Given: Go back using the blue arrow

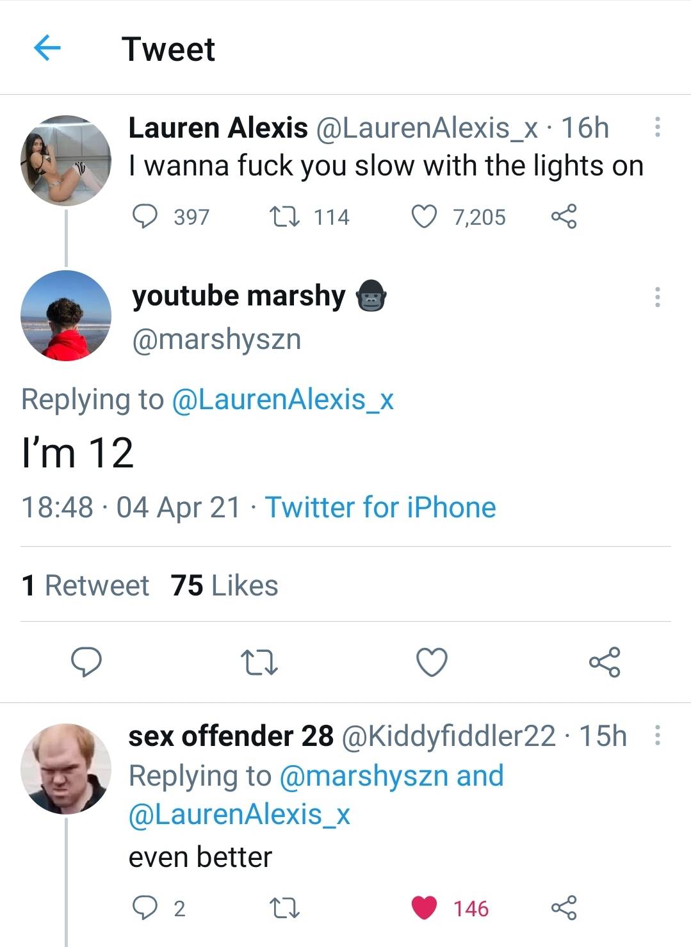Looking at the screenshot, I should tap(46, 48).
